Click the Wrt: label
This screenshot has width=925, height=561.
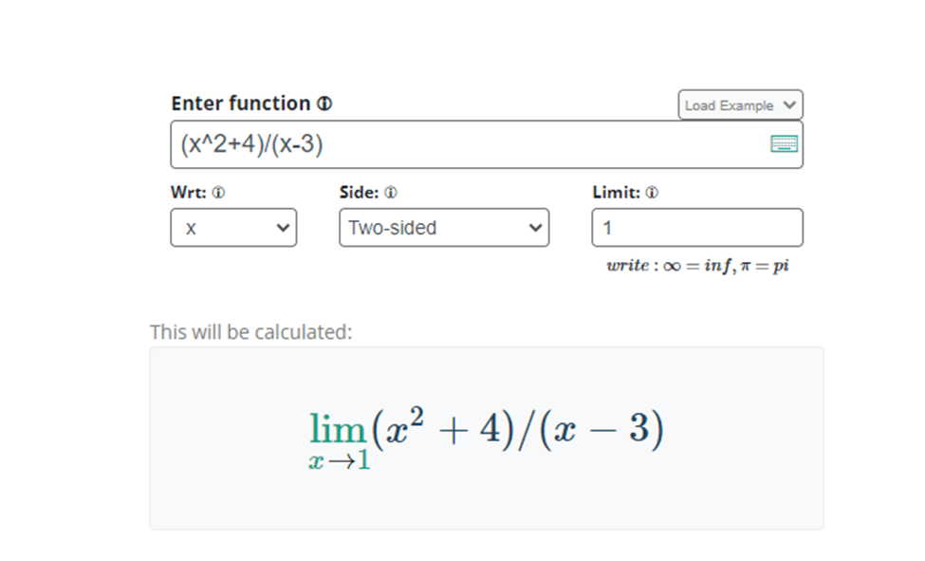[189, 193]
